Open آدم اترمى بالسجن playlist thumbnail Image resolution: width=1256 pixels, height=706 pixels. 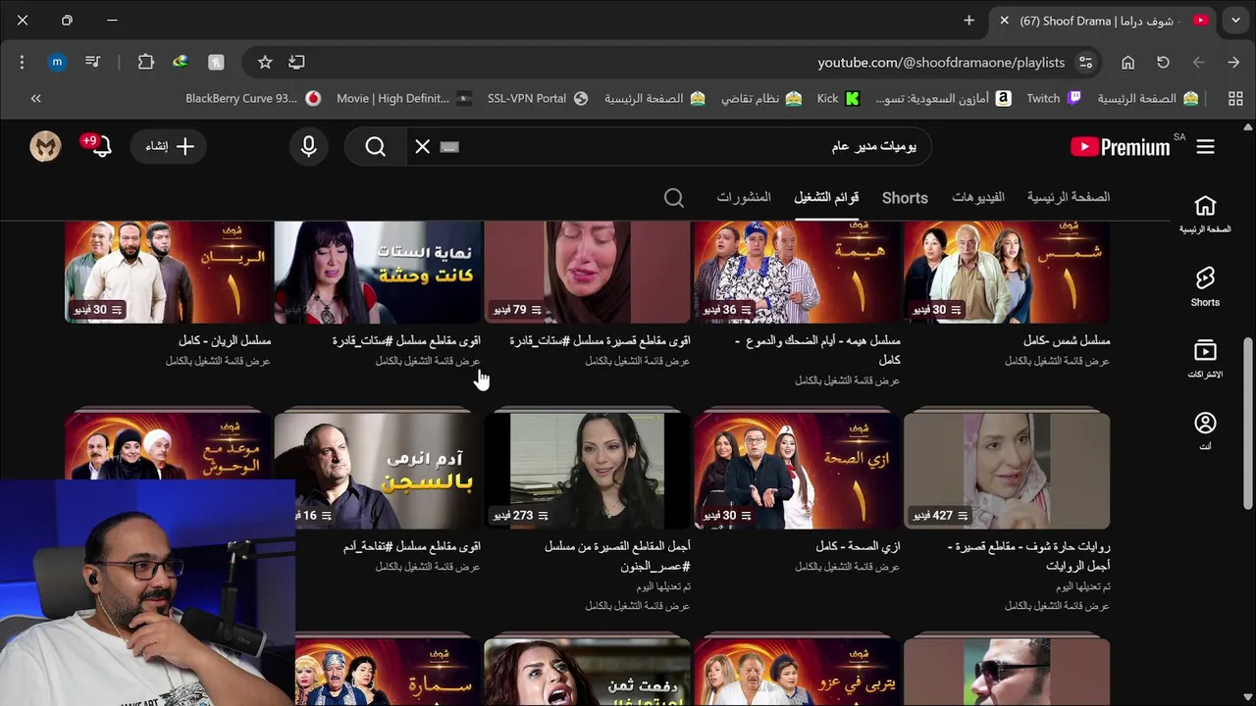(378, 471)
